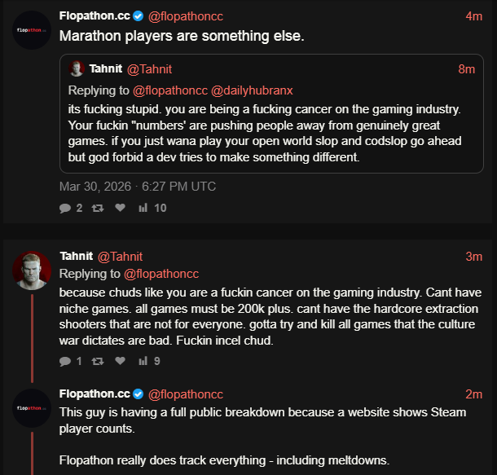Like the quoted Tahnit tweet
The height and width of the screenshot is (475, 497).
[121, 208]
